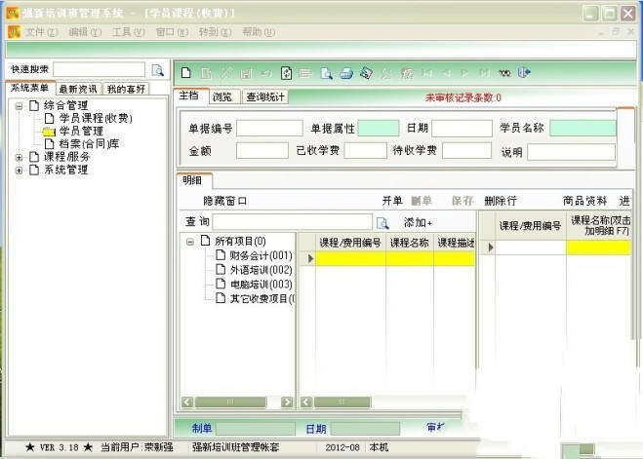Screen dimensions: 643x459
Task: Click the refresh document toolbar icon
Action: point(286,73)
